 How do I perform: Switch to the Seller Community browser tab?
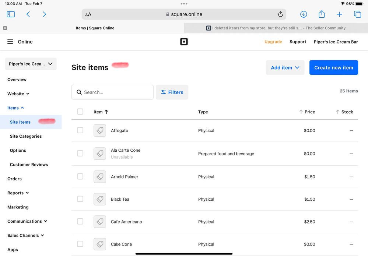276,28
